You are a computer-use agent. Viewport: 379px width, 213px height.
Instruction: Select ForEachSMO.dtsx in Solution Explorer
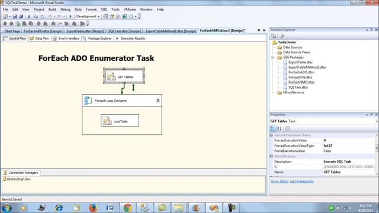(301, 82)
